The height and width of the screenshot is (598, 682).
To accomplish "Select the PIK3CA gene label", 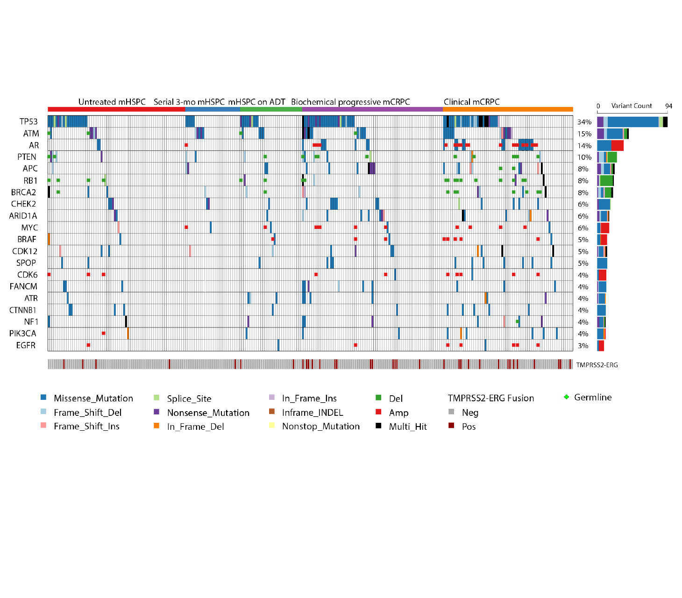I will (23, 334).
